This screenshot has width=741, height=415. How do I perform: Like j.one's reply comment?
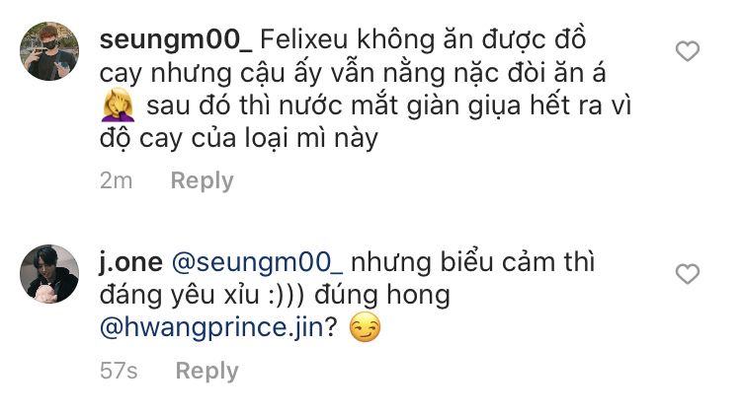(686, 273)
